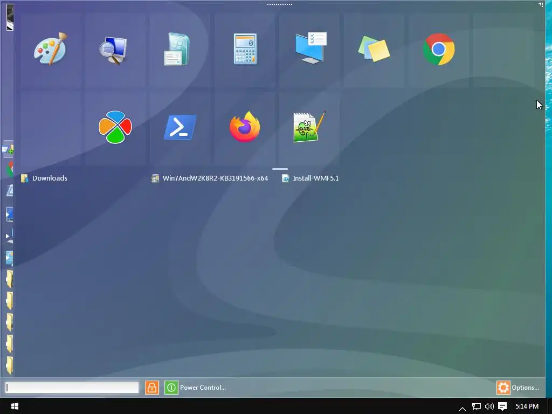Click the add-item icon in left sidebar
Screen dimensions: 552x414
click(8, 149)
